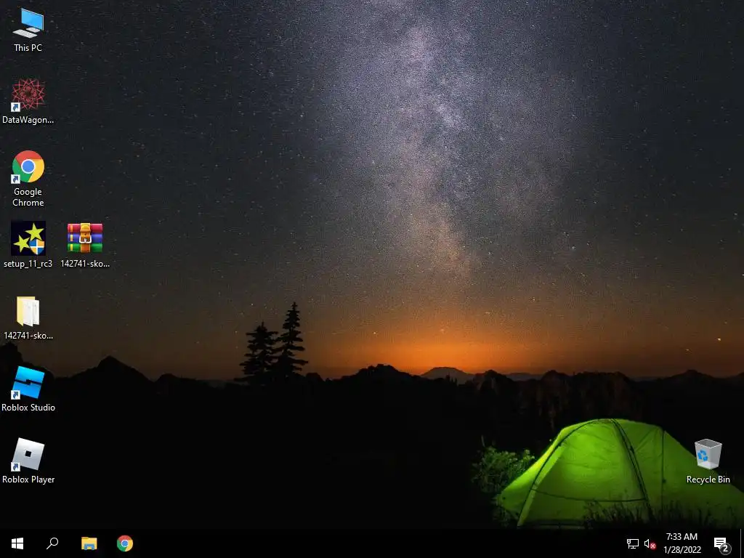Select the setup_11_rc3 installer icon
This screenshot has height=558, width=744.
(28, 244)
